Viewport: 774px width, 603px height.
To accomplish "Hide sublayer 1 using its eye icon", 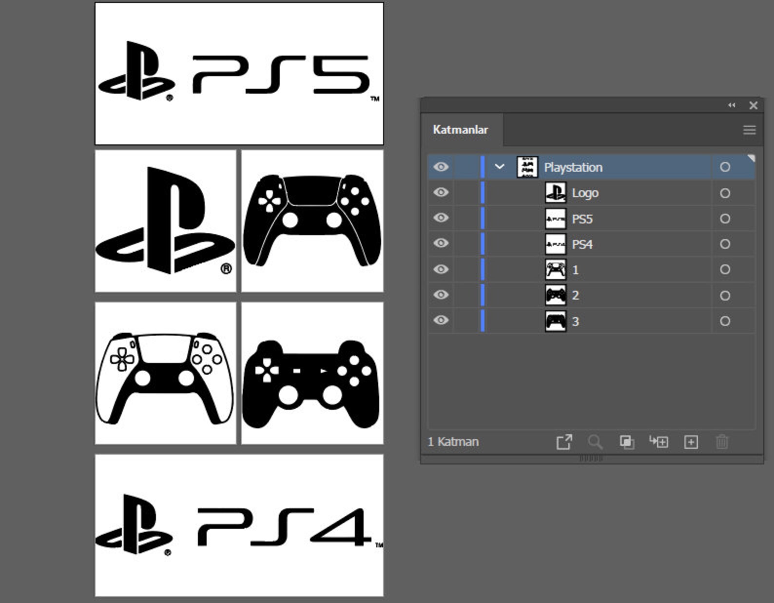I will tap(441, 269).
